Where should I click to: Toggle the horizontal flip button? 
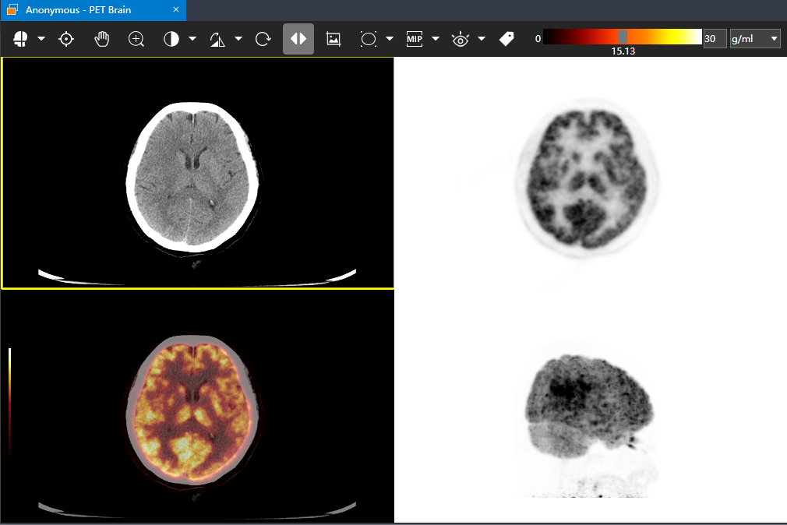(x=298, y=39)
